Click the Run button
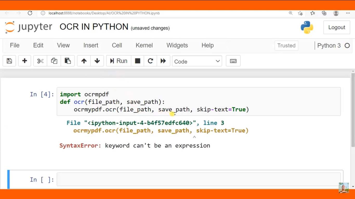This screenshot has width=355, height=199. point(119,61)
